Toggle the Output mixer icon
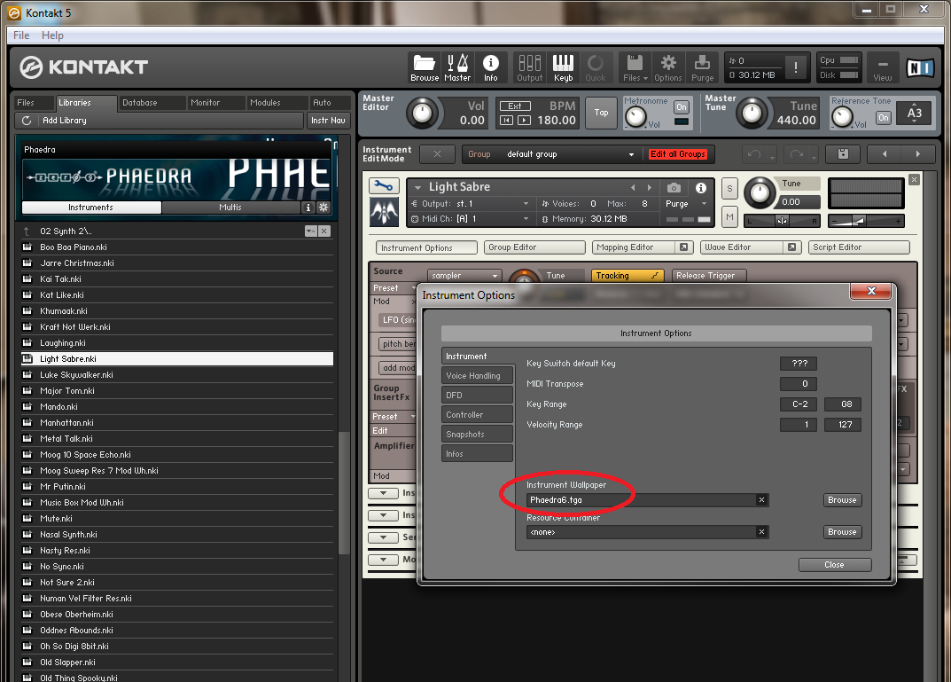 (x=529, y=67)
